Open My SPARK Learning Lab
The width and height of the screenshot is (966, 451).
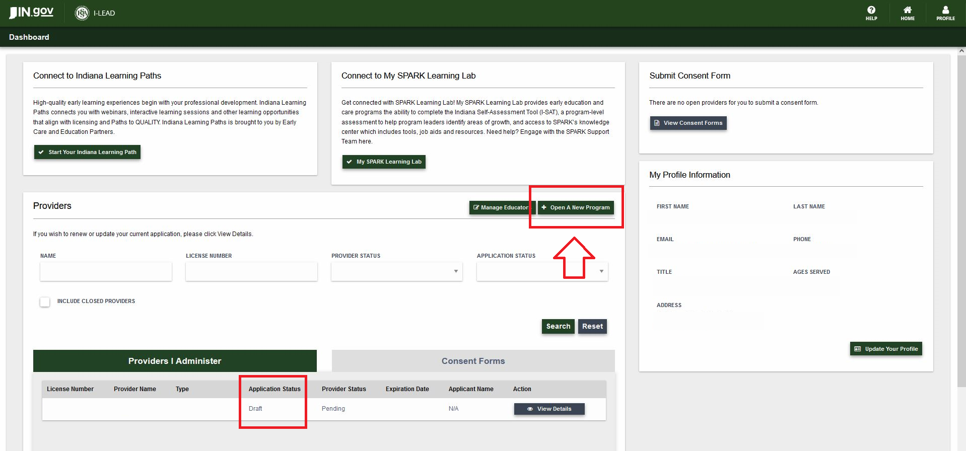(384, 162)
